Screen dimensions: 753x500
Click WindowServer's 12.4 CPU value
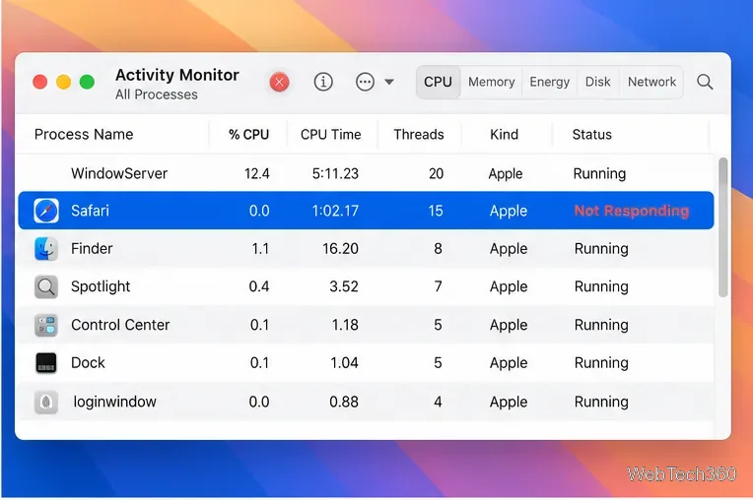point(257,173)
